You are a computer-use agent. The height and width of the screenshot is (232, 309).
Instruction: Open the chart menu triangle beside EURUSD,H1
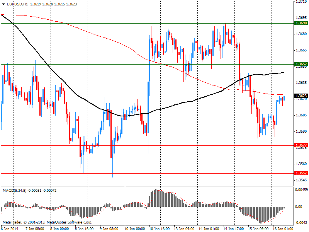click(4, 4)
